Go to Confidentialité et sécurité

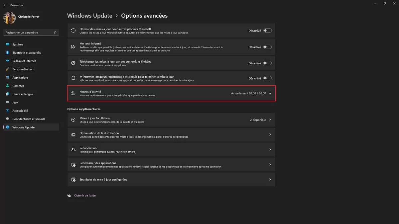(31, 119)
